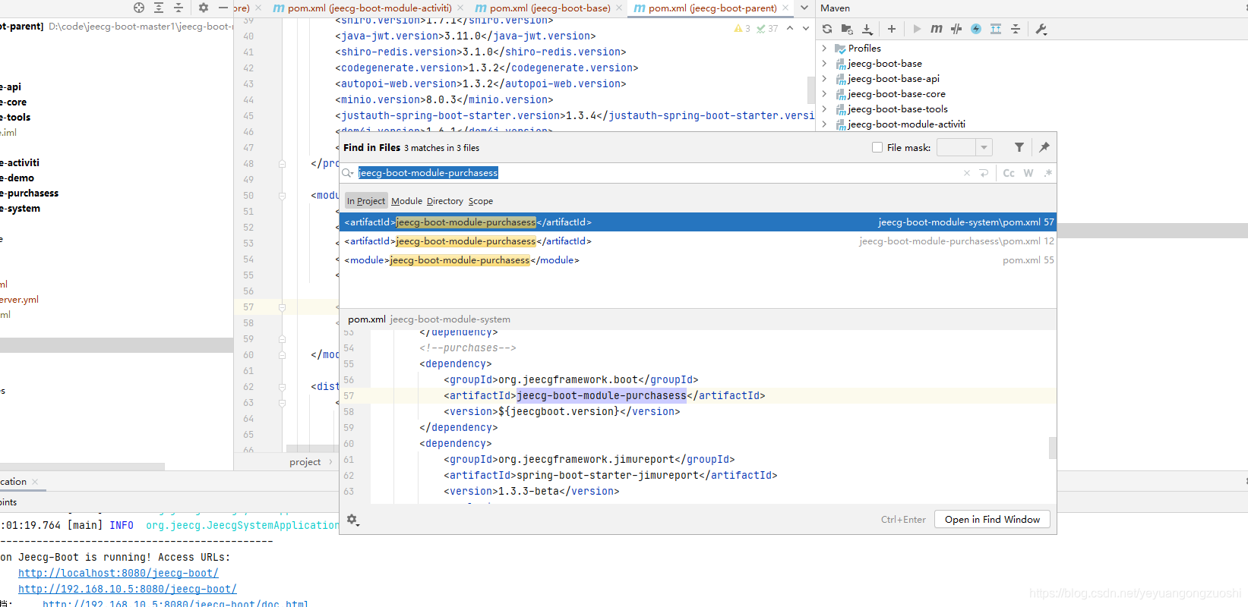Click the new line icon in search field
Viewport: 1248px width, 607px height.
(x=984, y=173)
